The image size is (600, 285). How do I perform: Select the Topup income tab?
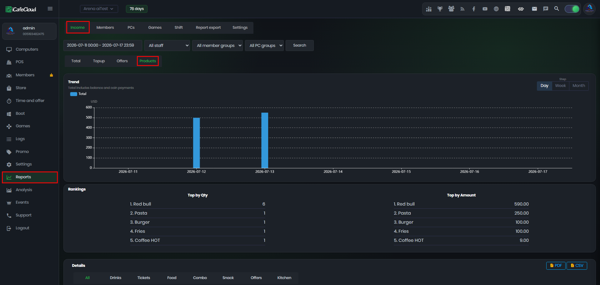click(x=99, y=61)
